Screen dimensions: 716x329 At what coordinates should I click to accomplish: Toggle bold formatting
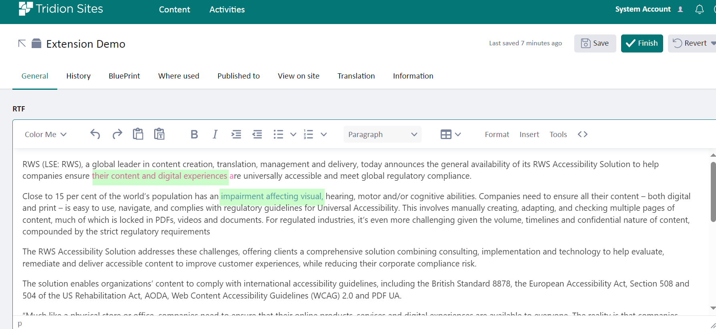[x=194, y=134]
